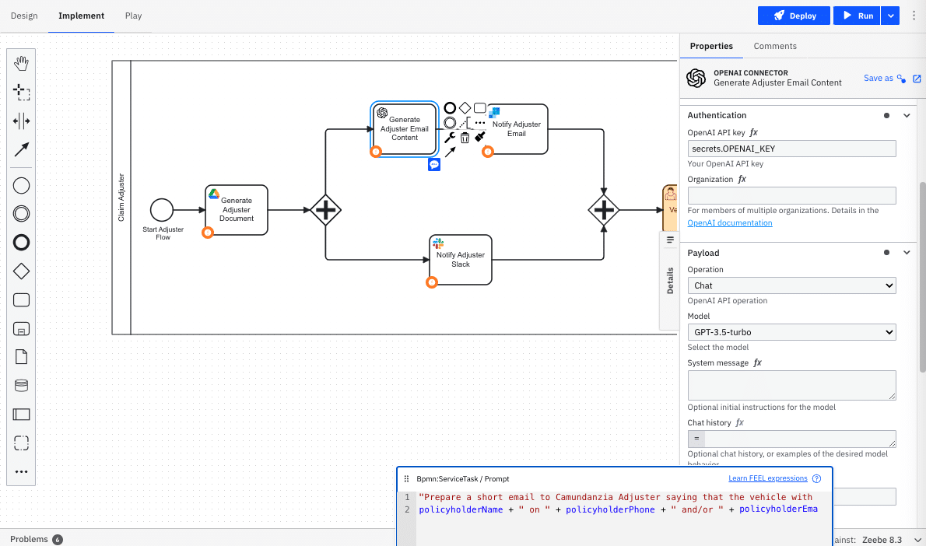Click Save as template link
Image resolution: width=926 pixels, height=546 pixels.
[x=884, y=78]
